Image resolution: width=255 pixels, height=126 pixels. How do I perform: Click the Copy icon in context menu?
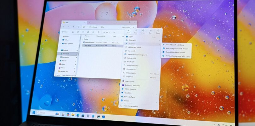coord(136,31)
